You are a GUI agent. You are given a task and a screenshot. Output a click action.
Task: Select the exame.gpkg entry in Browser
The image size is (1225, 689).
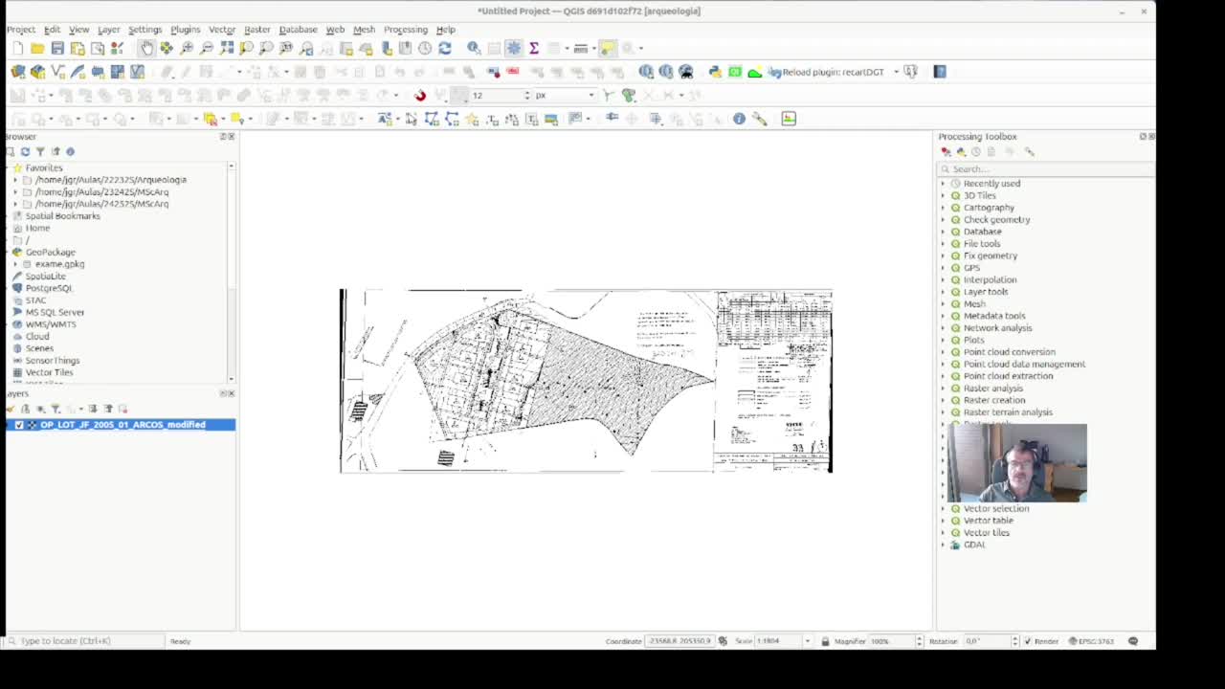click(x=59, y=264)
